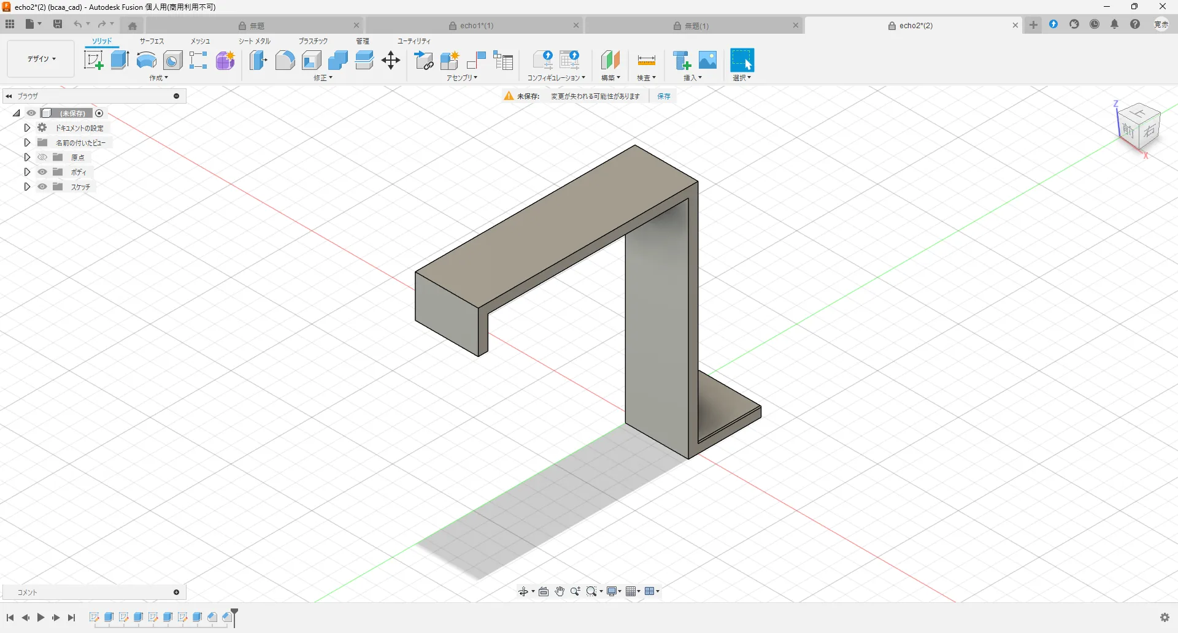This screenshot has height=633, width=1178.
Task: Switch to the サーフェス tab
Action: 152,41
